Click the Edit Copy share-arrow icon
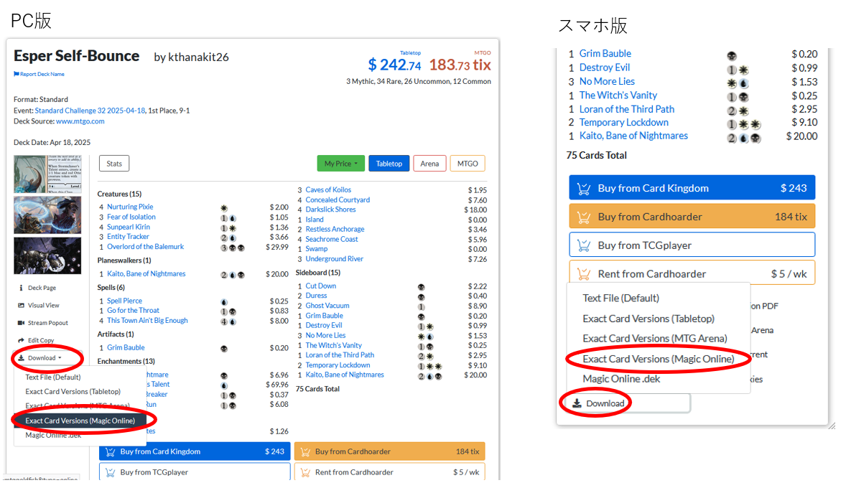 pyautogui.click(x=21, y=340)
